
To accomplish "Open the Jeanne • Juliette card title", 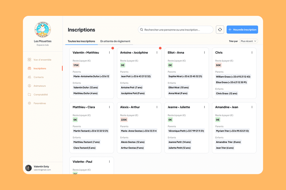I will point(179,107).
